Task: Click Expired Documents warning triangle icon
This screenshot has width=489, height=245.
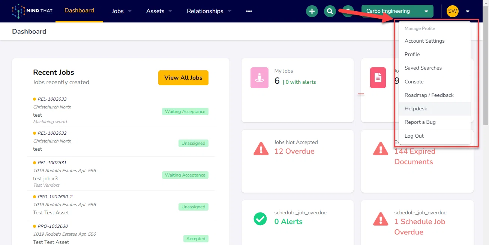Action: pyautogui.click(x=381, y=148)
